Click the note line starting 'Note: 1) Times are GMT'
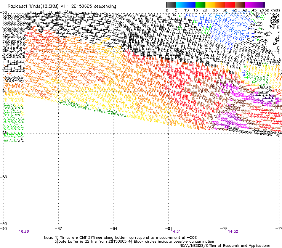This screenshot has width=282, height=248. (x=120, y=238)
